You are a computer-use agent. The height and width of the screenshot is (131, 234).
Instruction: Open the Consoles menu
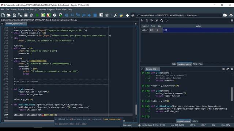pos(42,9)
